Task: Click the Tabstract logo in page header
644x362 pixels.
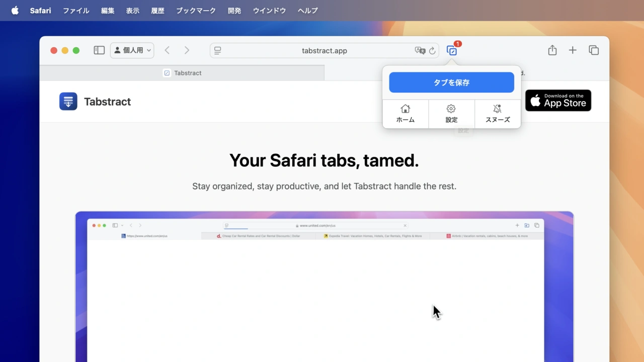Action: [68, 102]
